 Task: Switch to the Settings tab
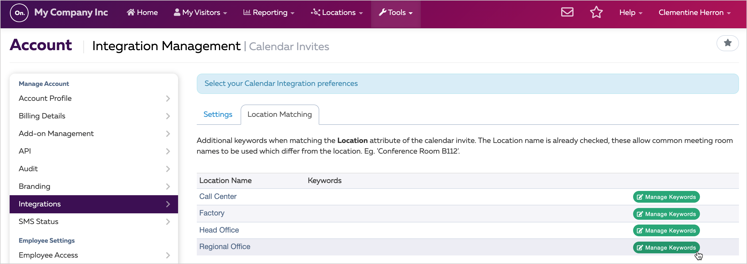(x=218, y=114)
